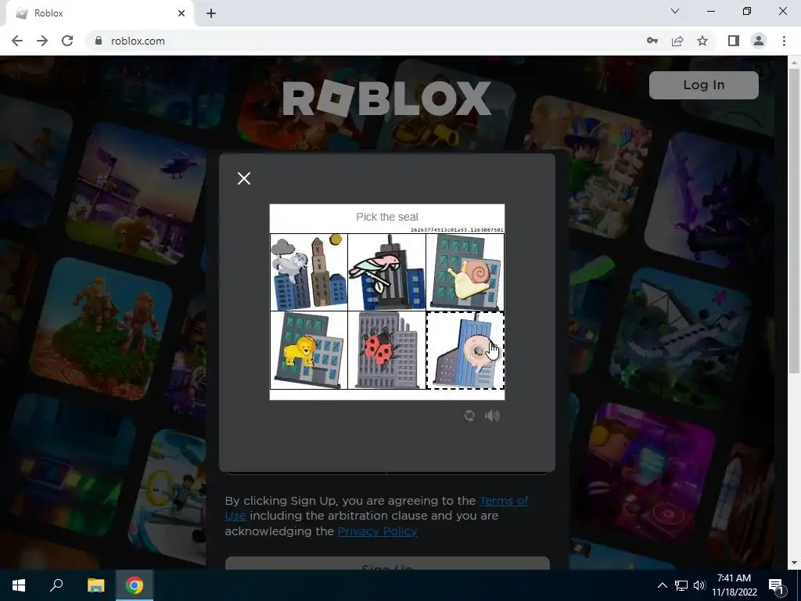801x601 pixels.
Task: Reload the Roblox page
Action: tap(67, 41)
